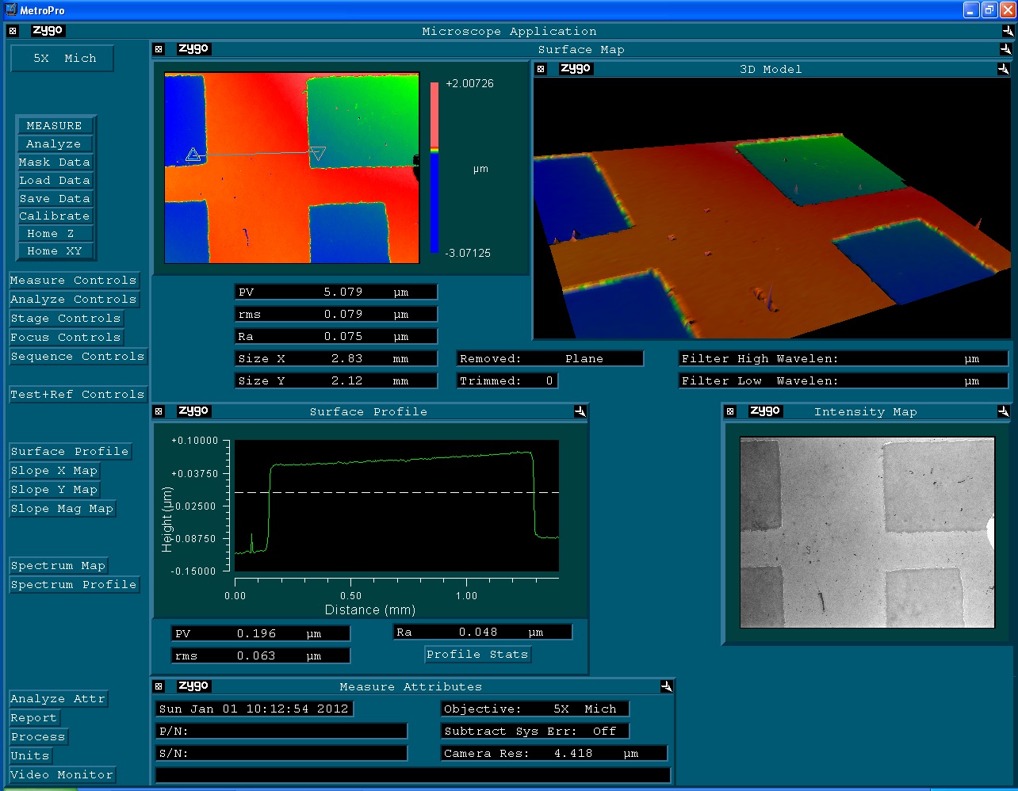1018x791 pixels.
Task: Open the Spectrum Map
Action: click(58, 566)
